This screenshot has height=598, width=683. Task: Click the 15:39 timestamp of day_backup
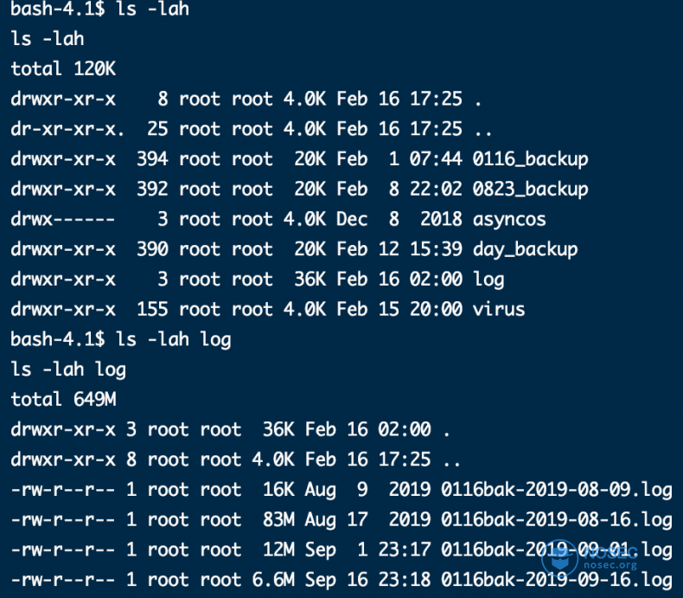tap(436, 249)
